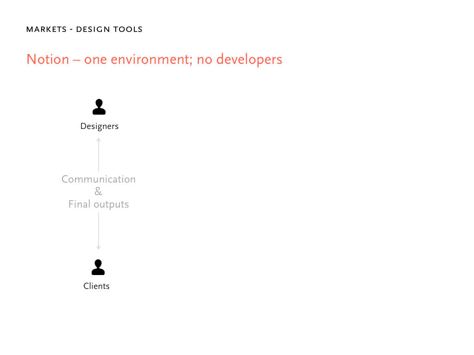The height and width of the screenshot is (355, 474).
Task: Click the ampersand between Communication and Final outputs
Action: pyautogui.click(x=99, y=191)
